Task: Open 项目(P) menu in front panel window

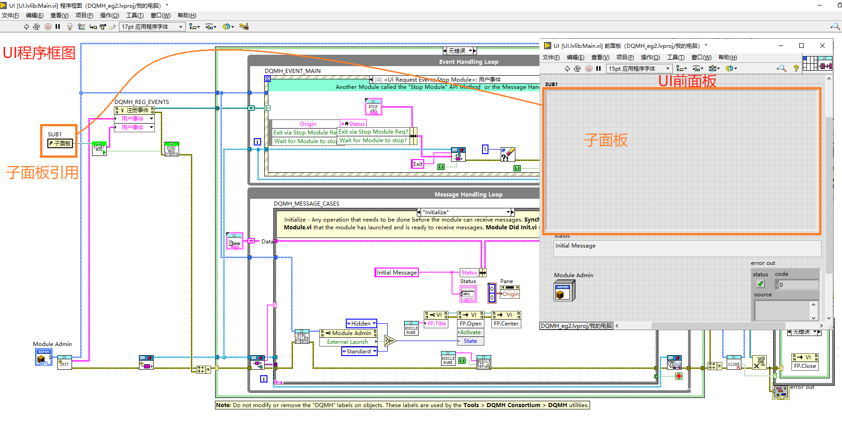Action: (625, 57)
